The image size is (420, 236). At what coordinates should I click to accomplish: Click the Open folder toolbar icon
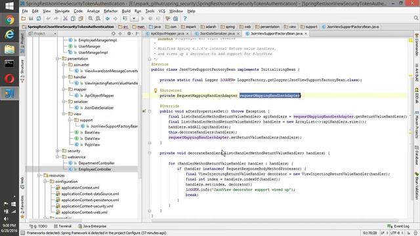(24, 18)
